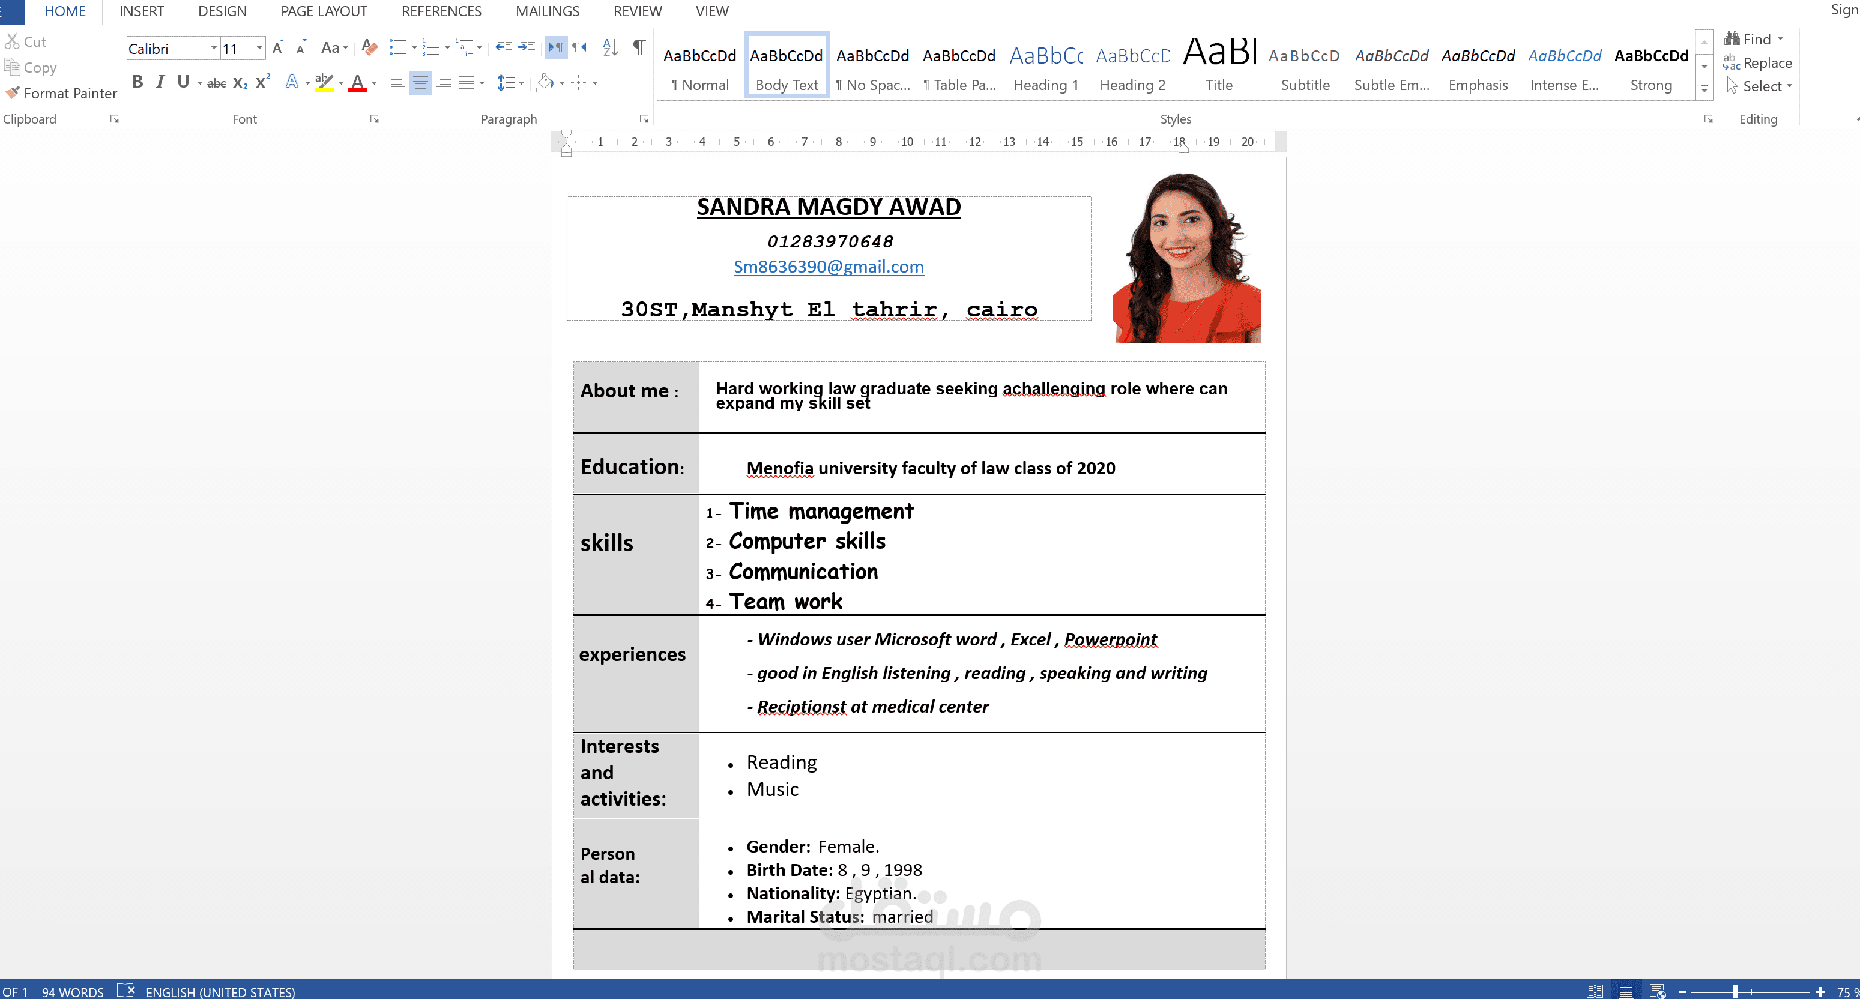This screenshot has height=999, width=1860.
Task: Toggle Italic formatting
Action: point(160,82)
